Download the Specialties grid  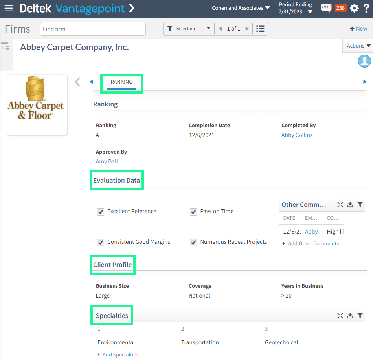350,316
